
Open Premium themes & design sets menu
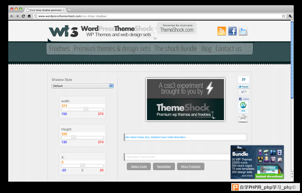(112, 48)
